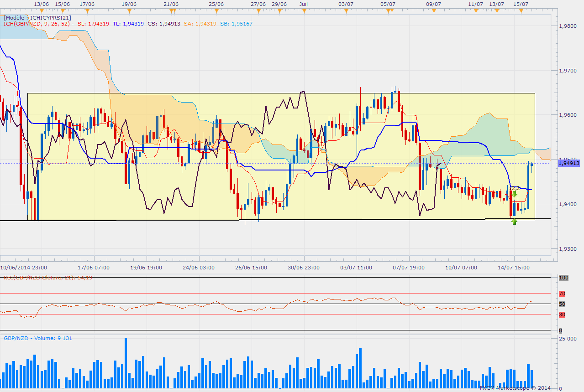Click the '10/06/2014 23:00' time axis label
Image resolution: width=584 pixels, height=392 pixels.
[23, 268]
